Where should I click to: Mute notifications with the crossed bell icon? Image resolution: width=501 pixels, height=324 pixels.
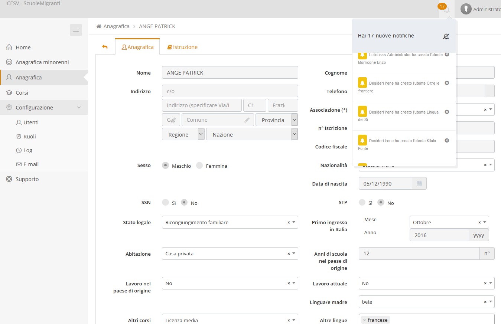tap(446, 36)
